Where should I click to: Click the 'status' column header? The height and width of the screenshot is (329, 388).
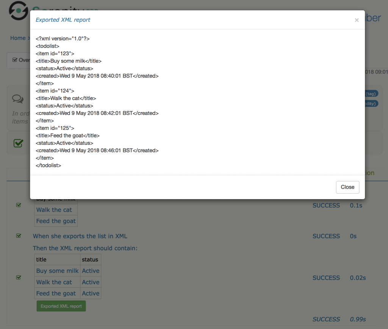(x=91, y=260)
